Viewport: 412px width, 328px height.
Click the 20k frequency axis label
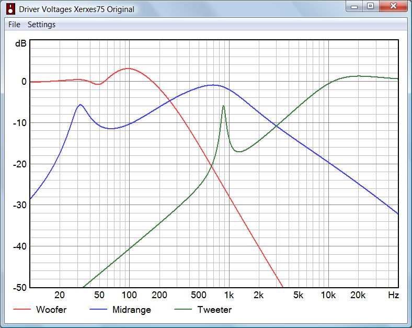358,295
